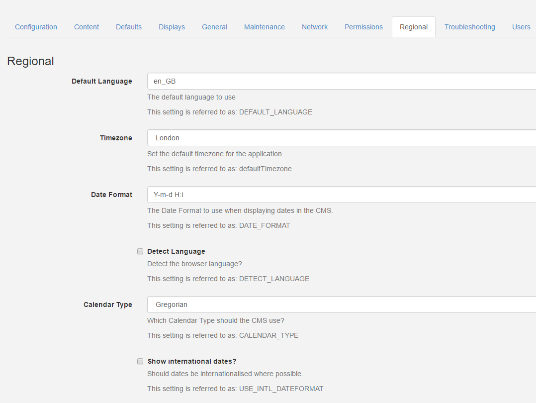The height and width of the screenshot is (403, 536).
Task: Go to the Displays tab
Action: point(172,27)
